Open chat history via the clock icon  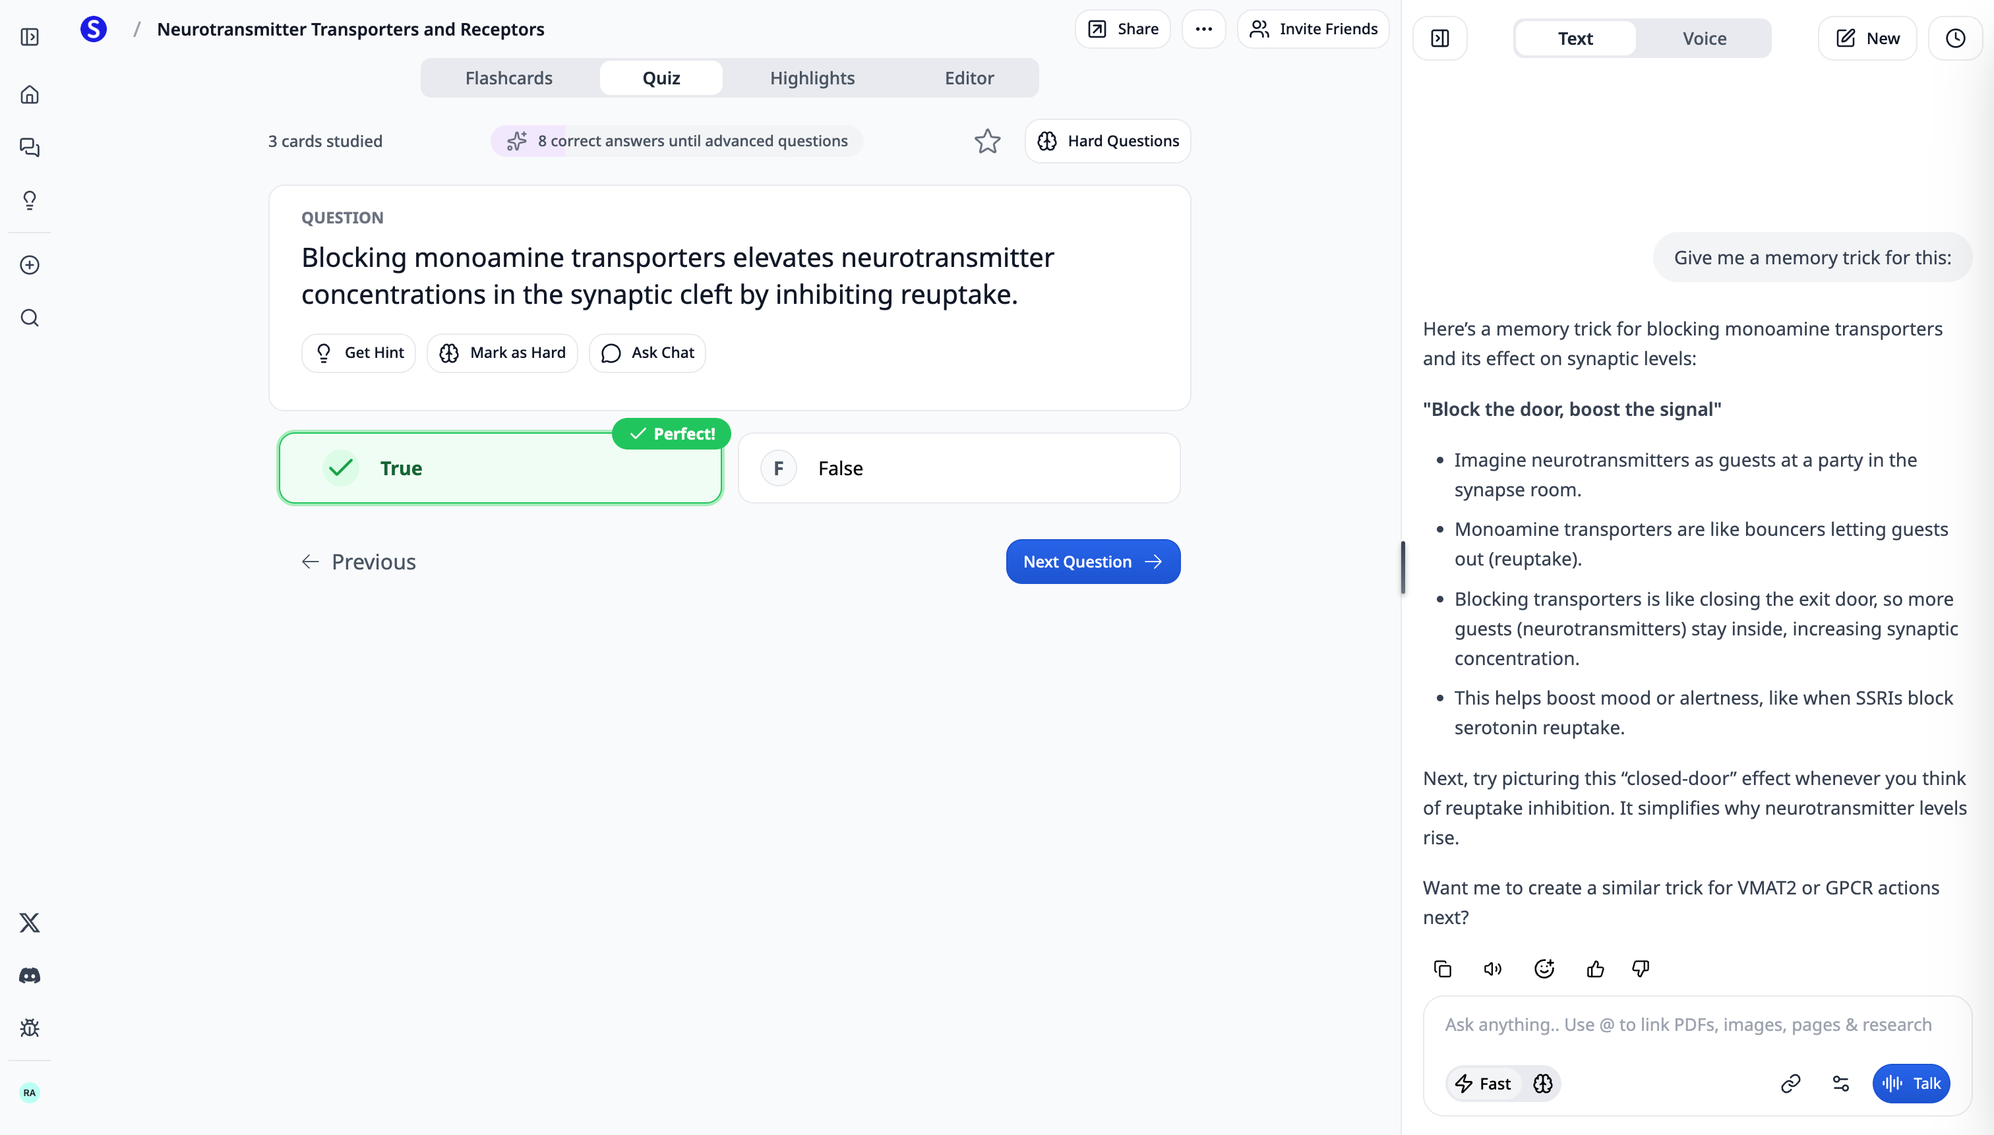click(1955, 38)
